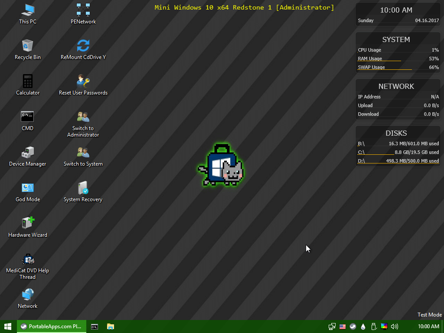Click the NETWORK widget header
Image resolution: width=444 pixels, height=333 pixels.
pyautogui.click(x=396, y=86)
